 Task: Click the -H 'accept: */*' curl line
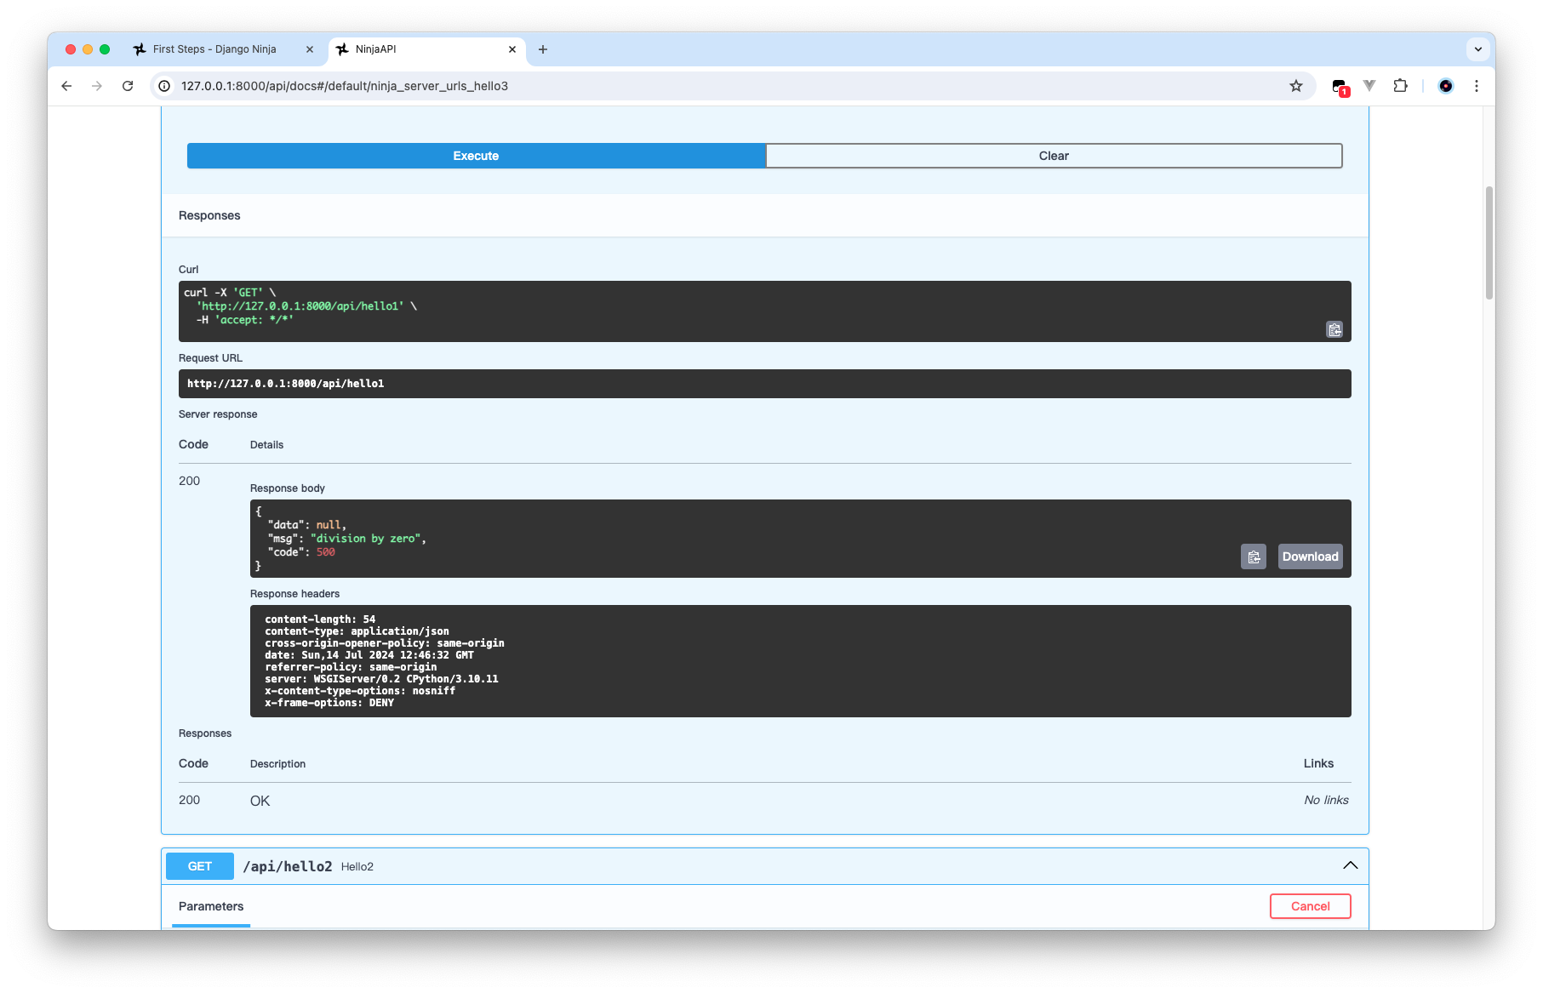(245, 320)
